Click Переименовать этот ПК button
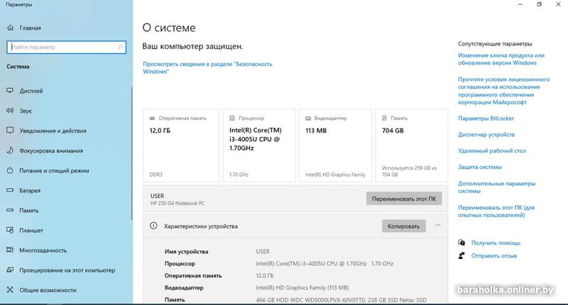Screen dimensions: 568x305 point(404,199)
